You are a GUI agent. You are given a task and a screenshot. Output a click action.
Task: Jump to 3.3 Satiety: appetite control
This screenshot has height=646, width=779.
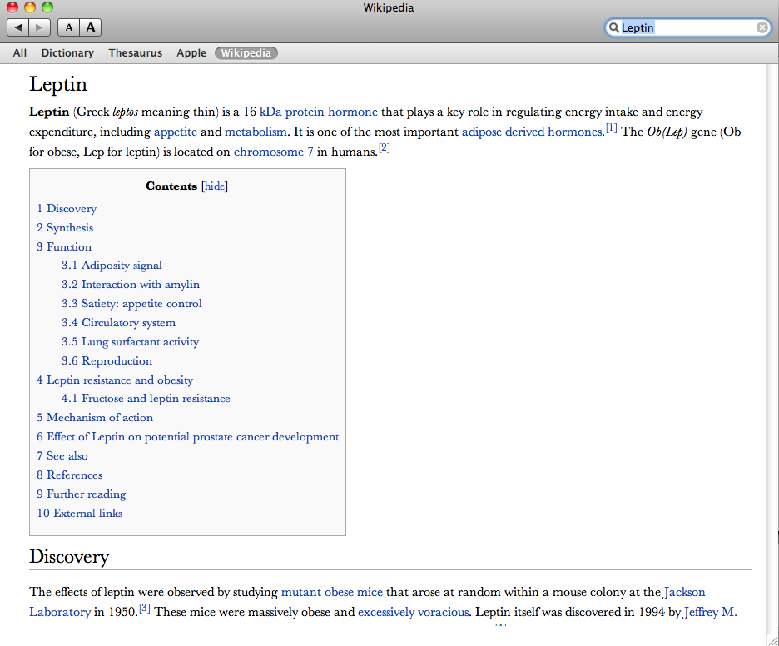[x=131, y=304]
